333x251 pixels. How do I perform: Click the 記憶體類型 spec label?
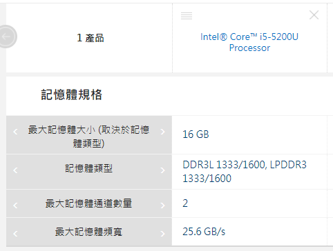click(x=88, y=168)
